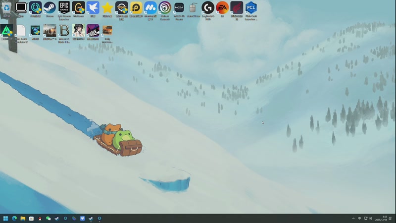Switch the Chinese input method indicator
Screen dimensions: 396x223
click(359, 219)
